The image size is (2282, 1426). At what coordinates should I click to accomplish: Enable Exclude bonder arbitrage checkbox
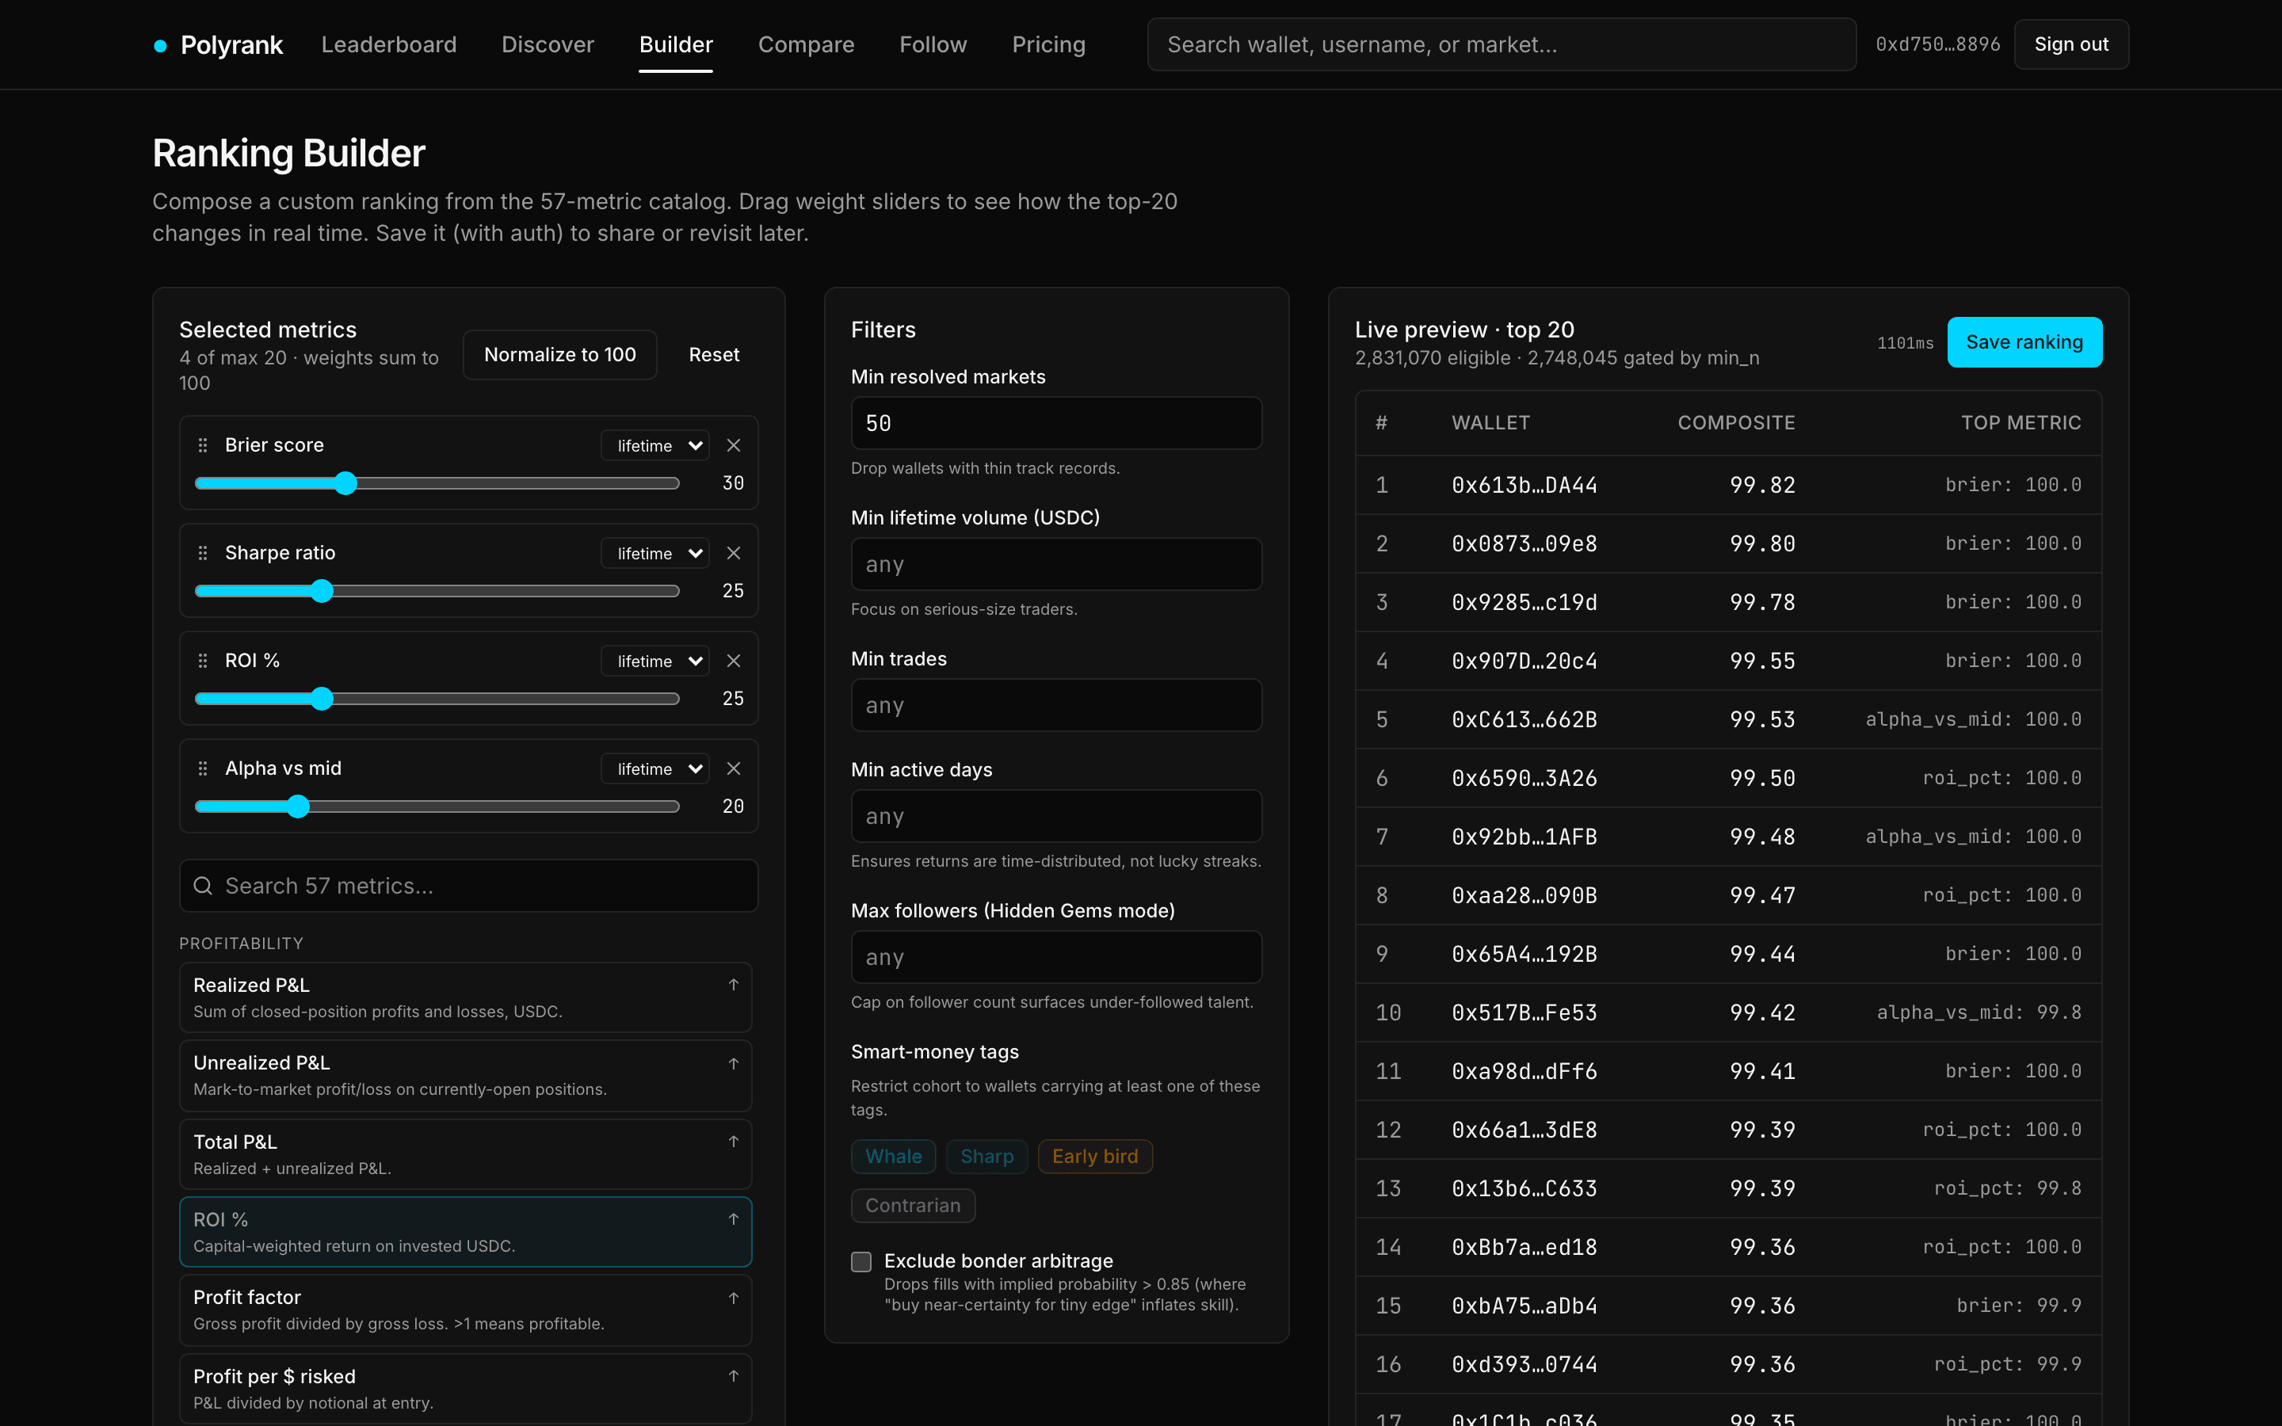tap(861, 1262)
